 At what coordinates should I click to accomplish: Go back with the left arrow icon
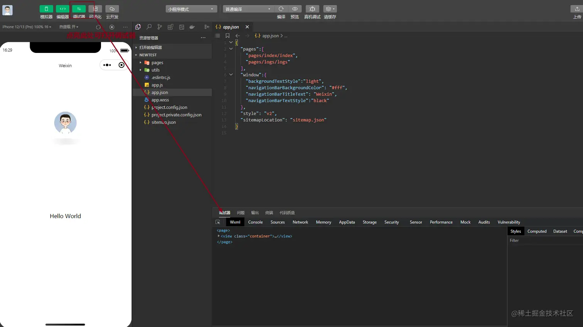tap(238, 36)
